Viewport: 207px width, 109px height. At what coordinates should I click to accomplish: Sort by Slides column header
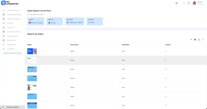pyautogui.click(x=29, y=45)
